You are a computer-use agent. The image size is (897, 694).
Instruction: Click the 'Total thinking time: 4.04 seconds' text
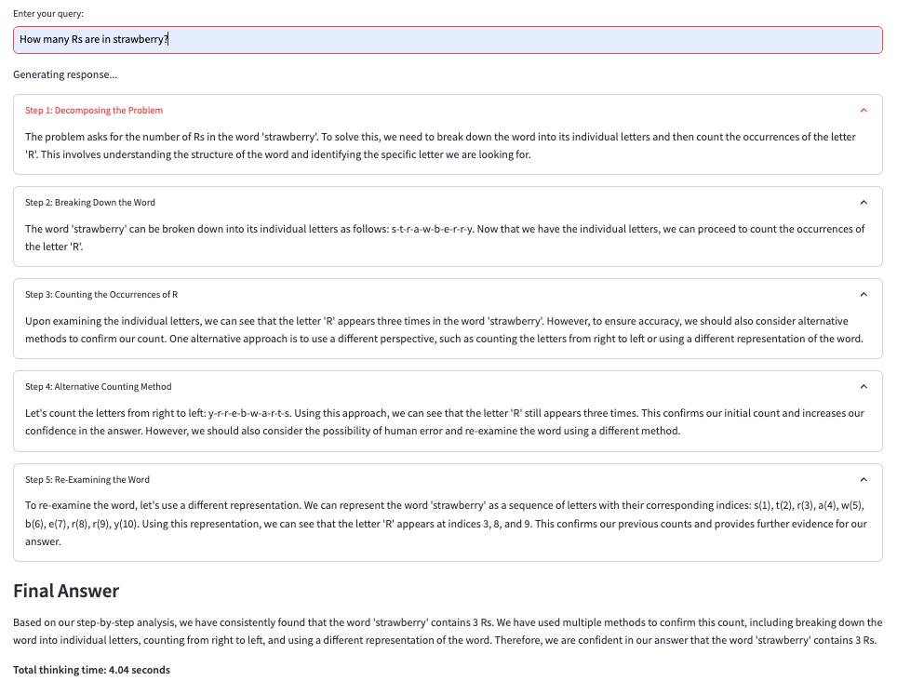coord(91,670)
